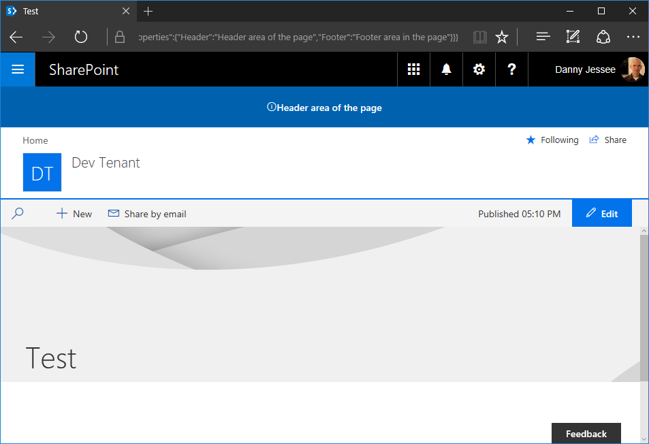
Task: Click the browser forward arrow
Action: [48, 37]
